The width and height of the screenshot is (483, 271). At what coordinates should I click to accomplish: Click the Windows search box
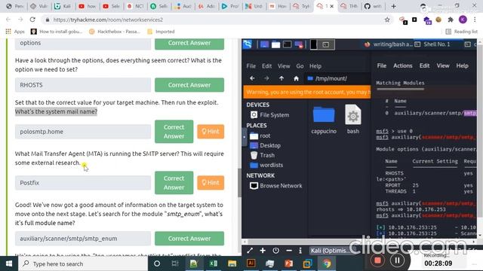click(x=83, y=263)
